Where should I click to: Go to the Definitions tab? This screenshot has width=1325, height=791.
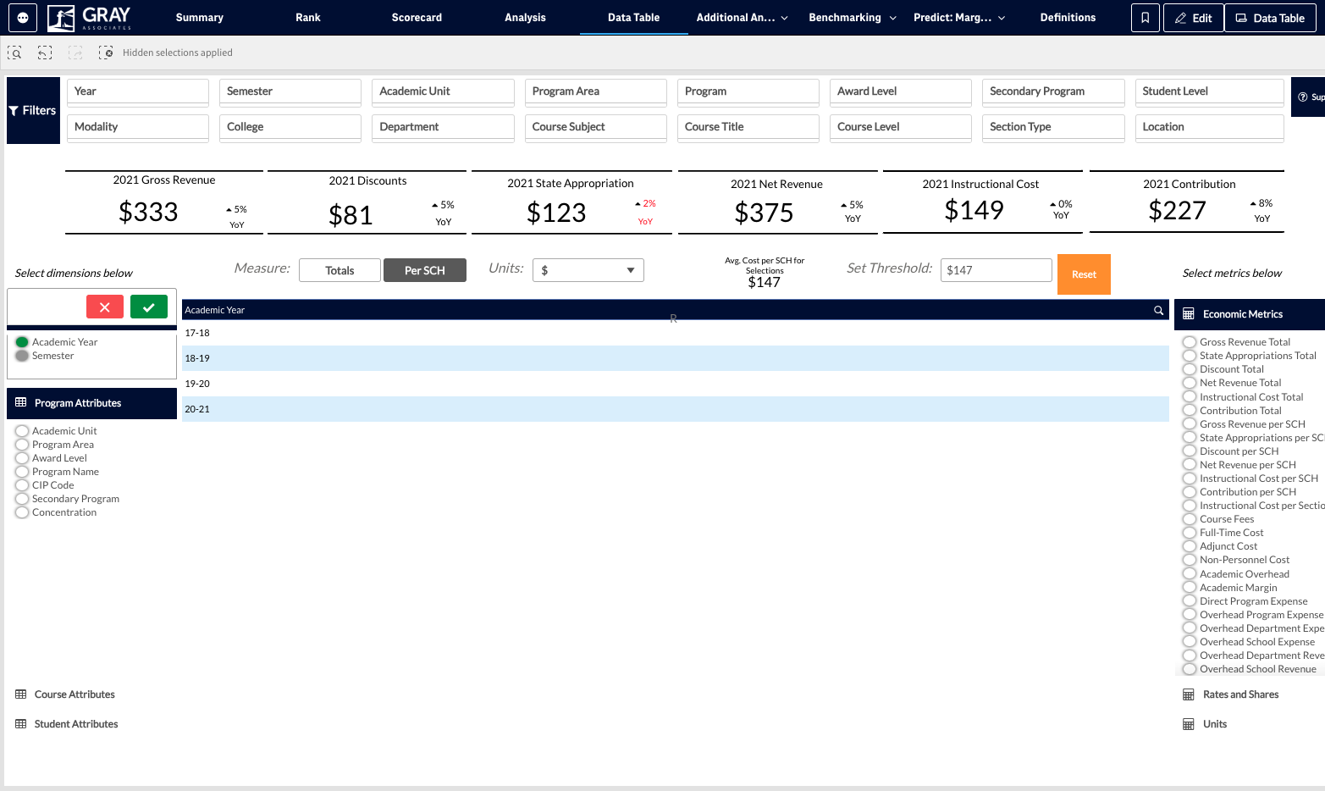(x=1068, y=18)
